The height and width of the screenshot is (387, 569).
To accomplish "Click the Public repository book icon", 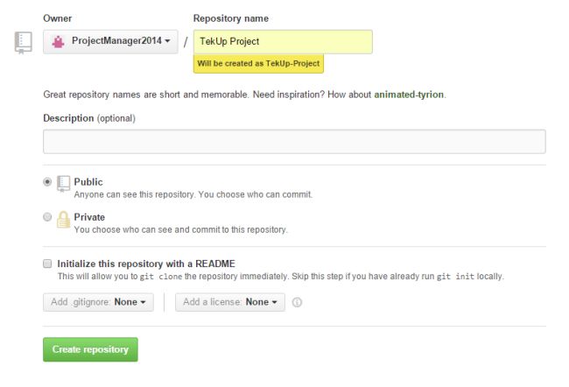I will 63,184.
